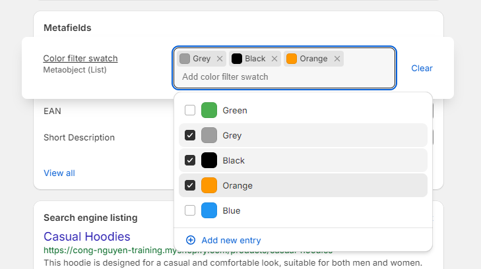Open View all metafields link
481x269 pixels.
coord(59,173)
